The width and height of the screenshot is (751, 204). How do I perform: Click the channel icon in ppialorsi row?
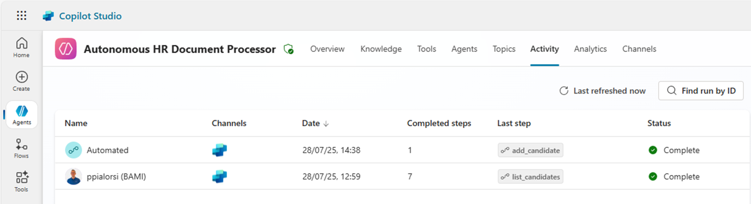click(x=219, y=177)
